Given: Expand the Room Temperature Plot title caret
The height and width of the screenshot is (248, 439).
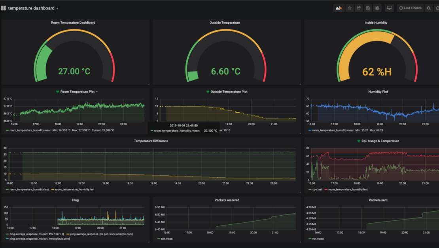Looking at the screenshot, I should pos(97,92).
